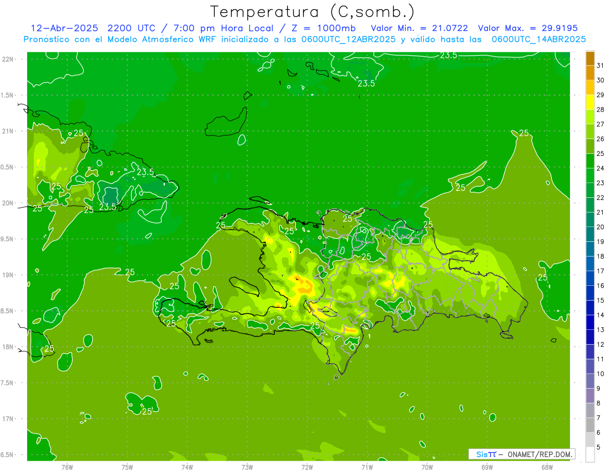The height and width of the screenshot is (474, 614).
Task: Select the topmost dark orange color scale segment
Action: coord(590,59)
